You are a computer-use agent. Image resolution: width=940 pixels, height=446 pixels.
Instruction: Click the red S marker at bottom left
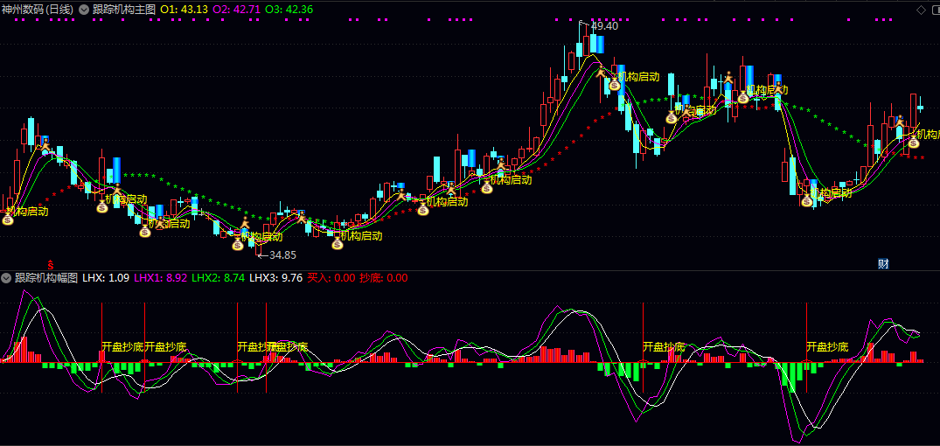[x=51, y=263]
